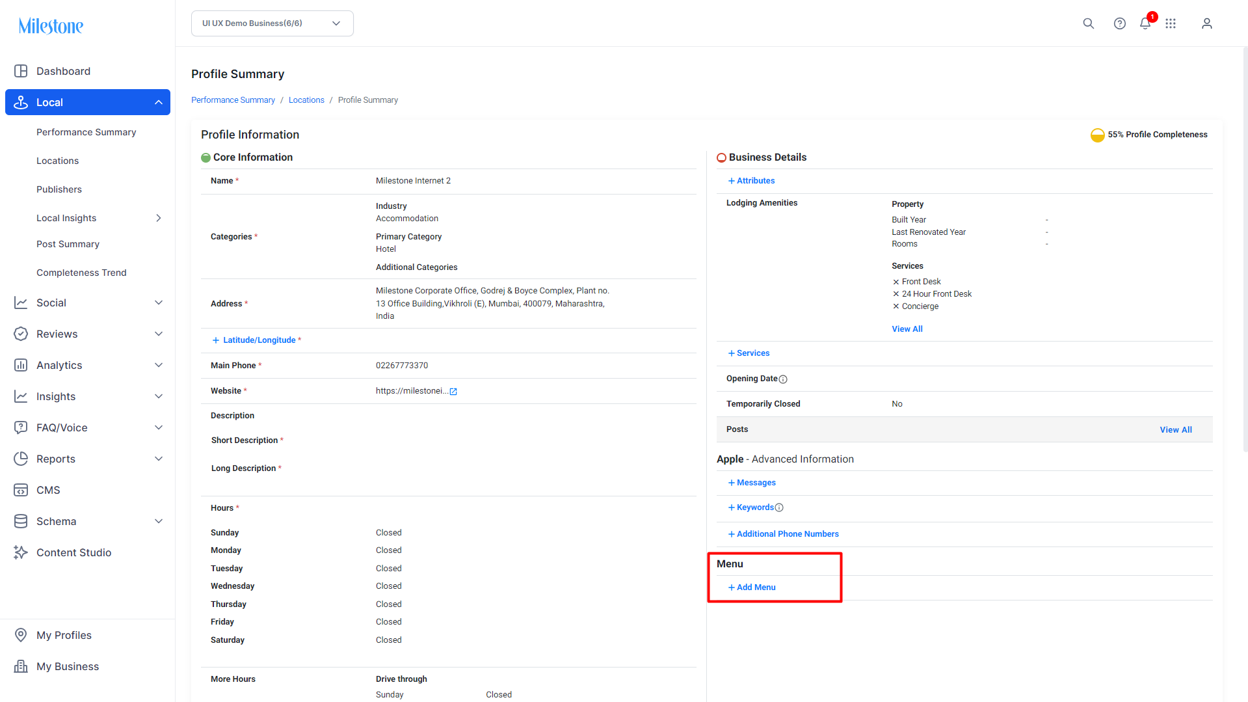Screen dimensions: 1248x702
Task: Expand the Insights menu chevron
Action: 159,396
